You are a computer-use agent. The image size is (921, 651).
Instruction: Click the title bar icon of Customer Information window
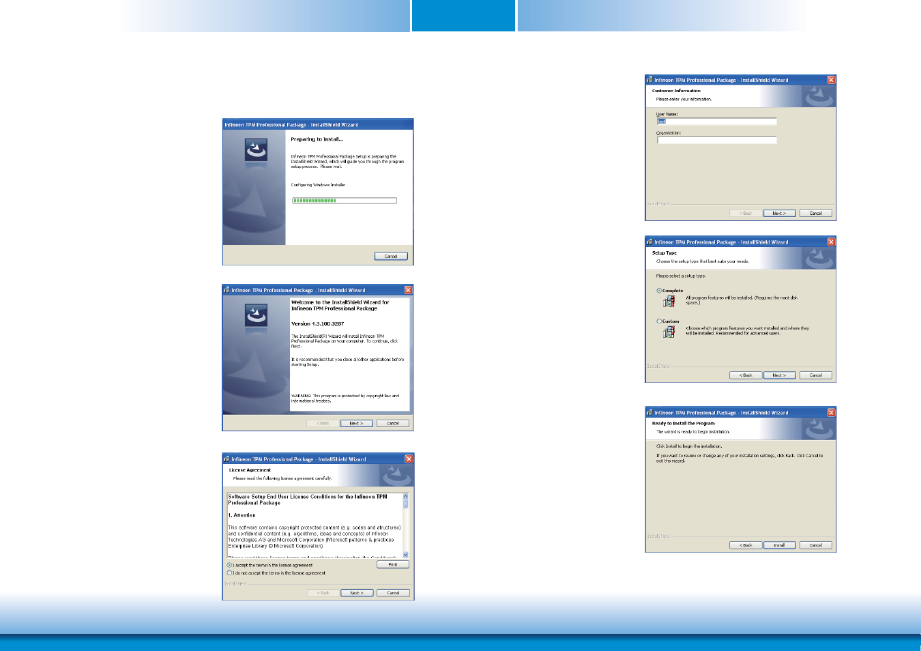click(649, 80)
